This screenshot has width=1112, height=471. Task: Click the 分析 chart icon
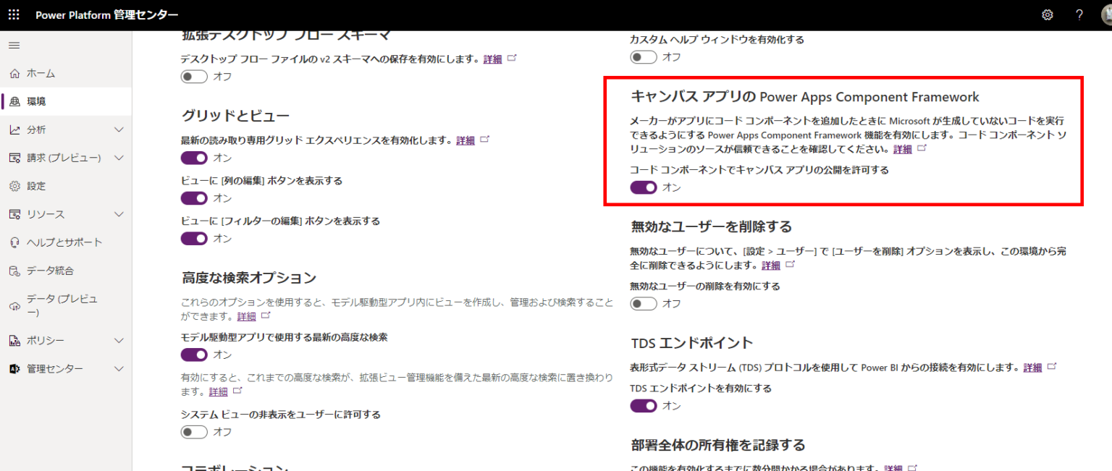pos(14,130)
